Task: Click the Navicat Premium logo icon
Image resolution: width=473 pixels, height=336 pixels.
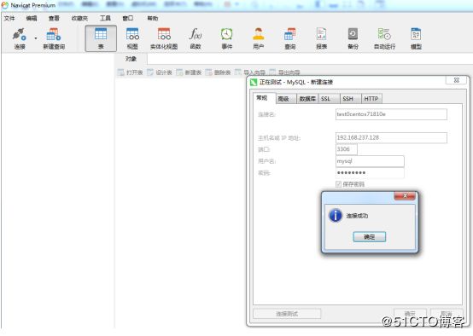Action: click(5, 5)
